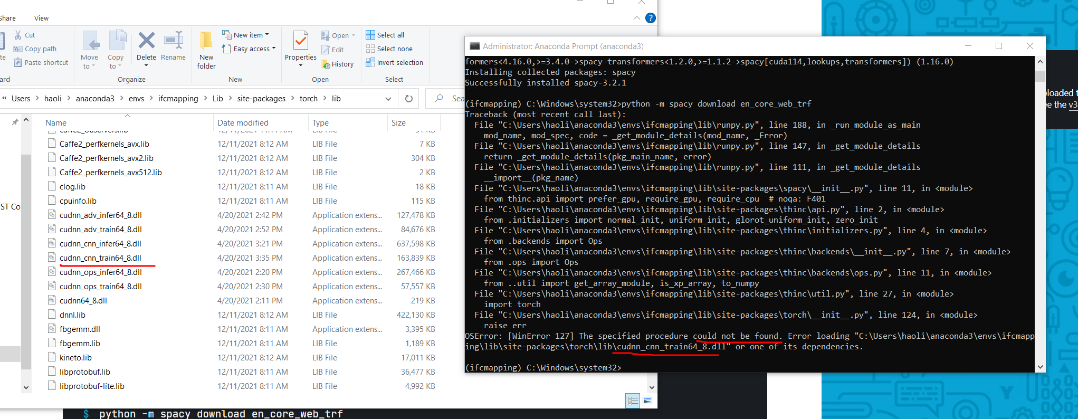
Task: Select cudnn_cnn_train64_8.dll in the file list
Action: pyautogui.click(x=100, y=258)
